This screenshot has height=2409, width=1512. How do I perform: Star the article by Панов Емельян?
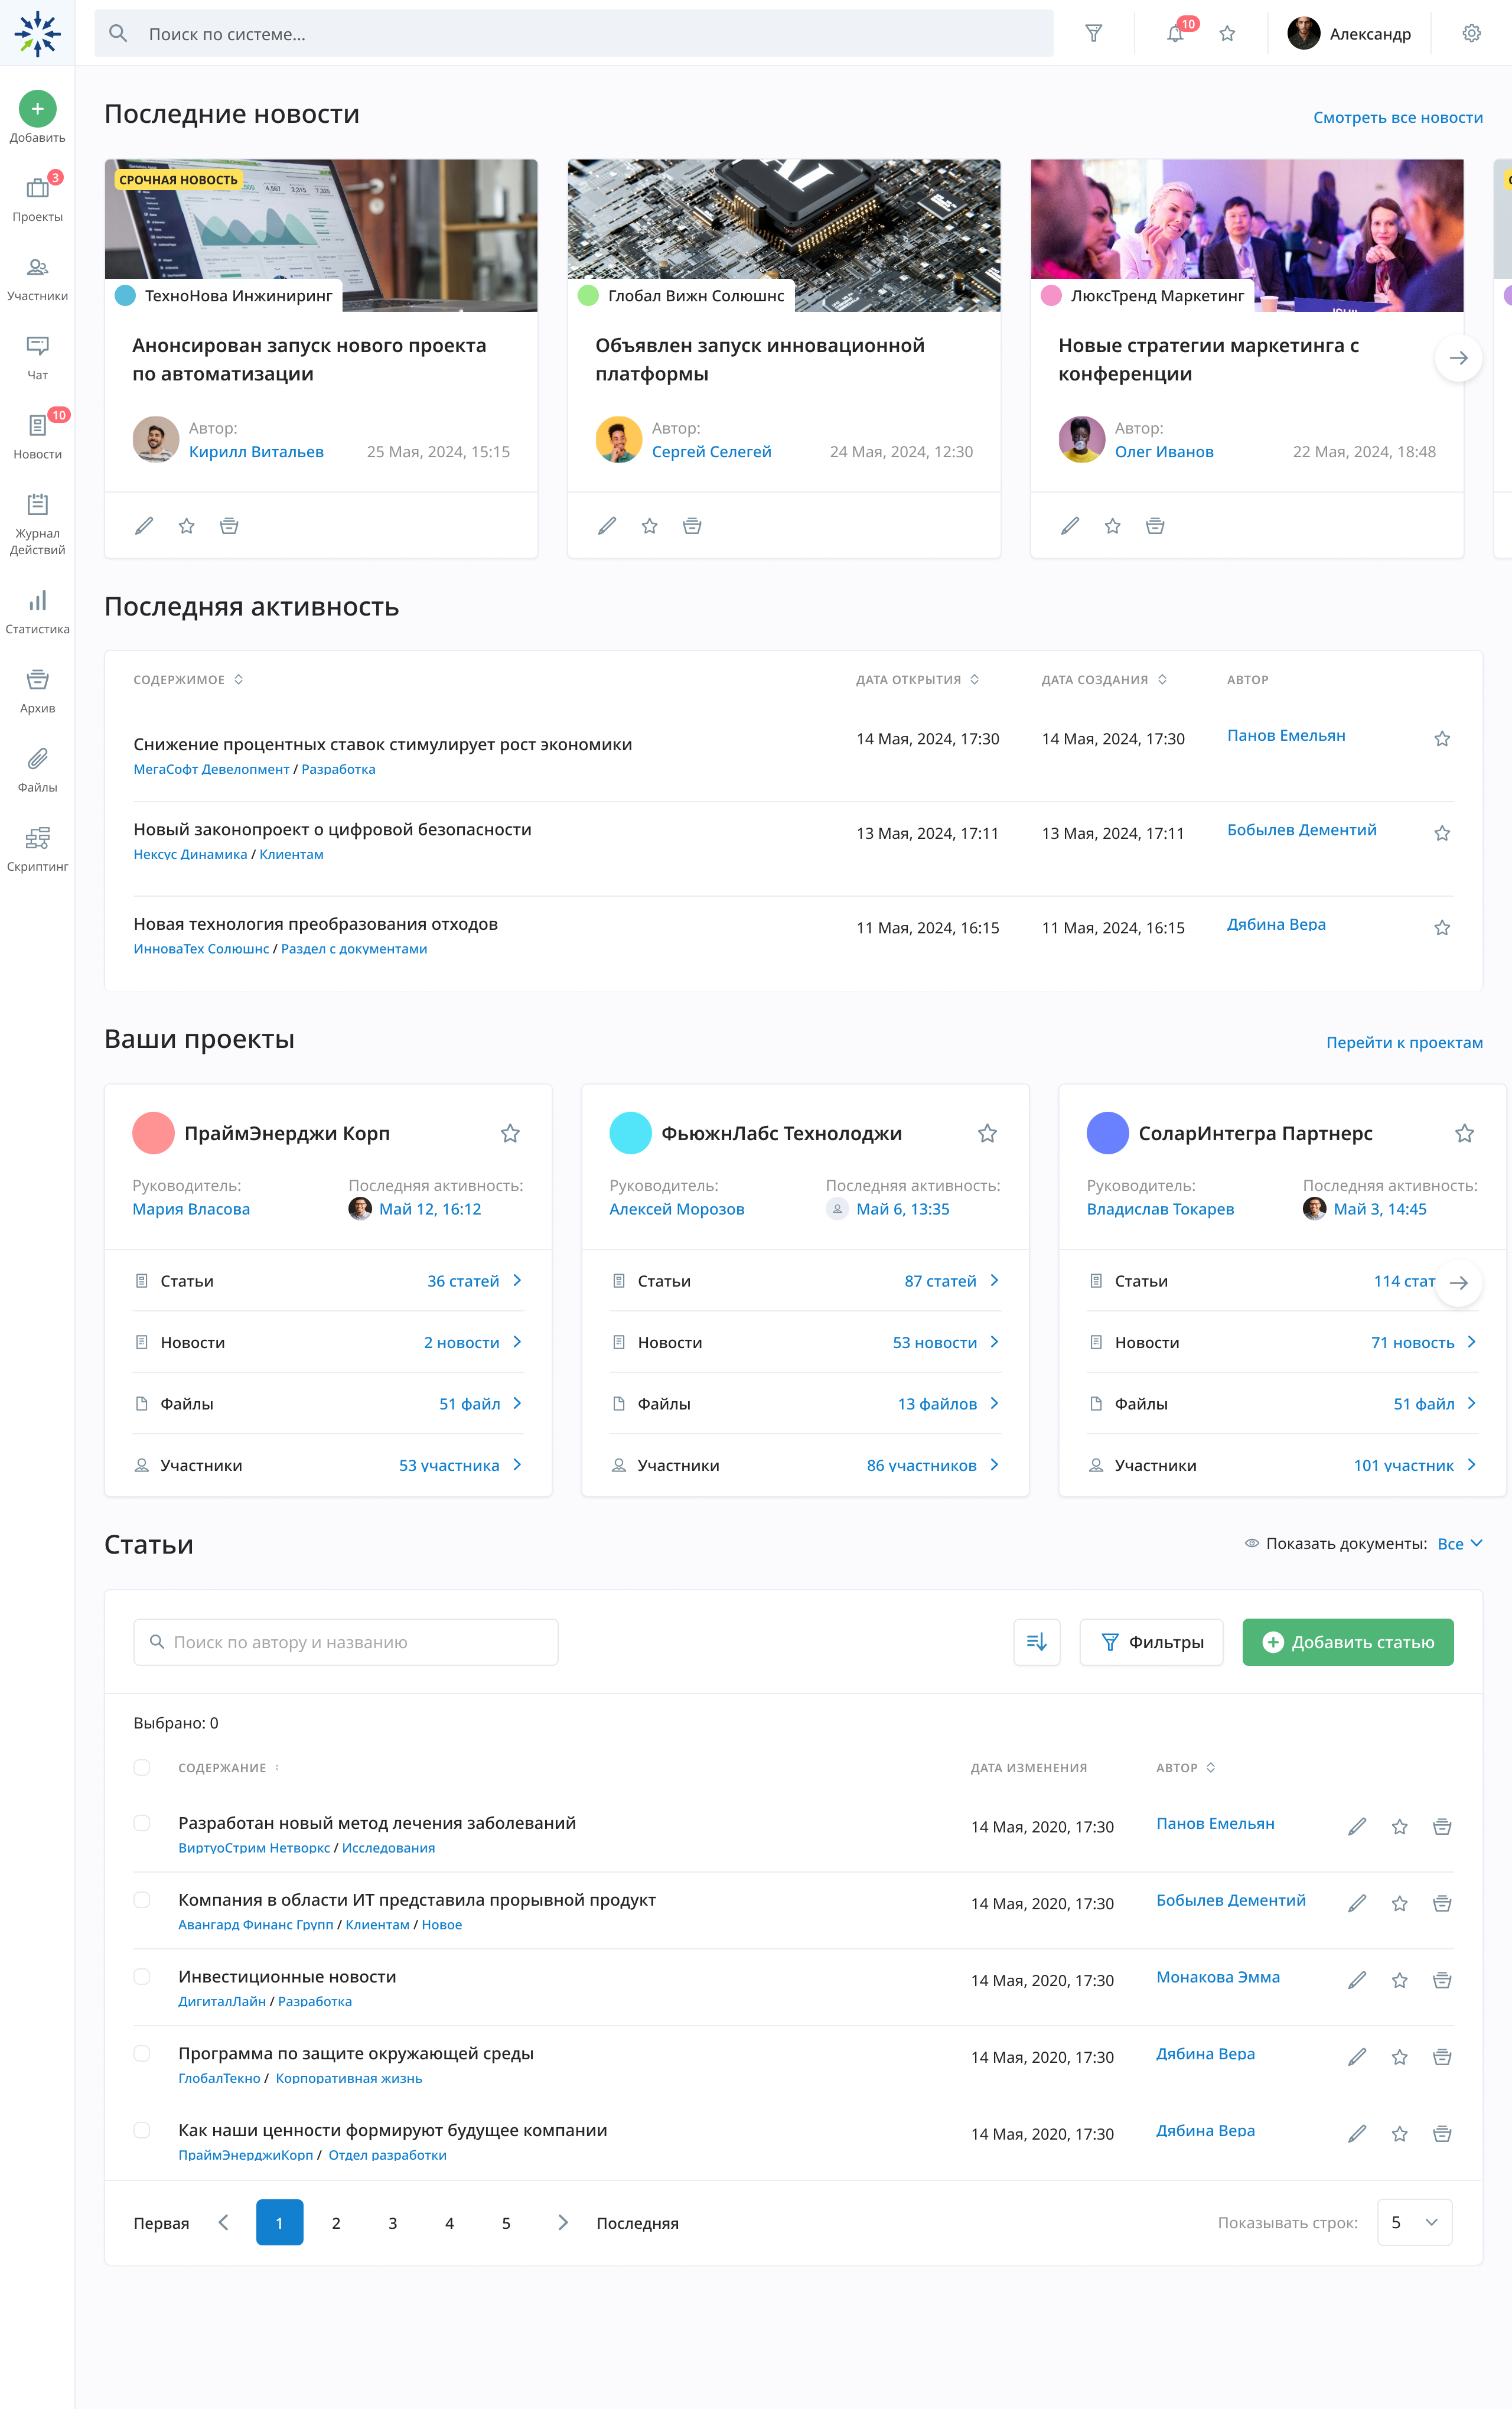tap(1399, 1826)
